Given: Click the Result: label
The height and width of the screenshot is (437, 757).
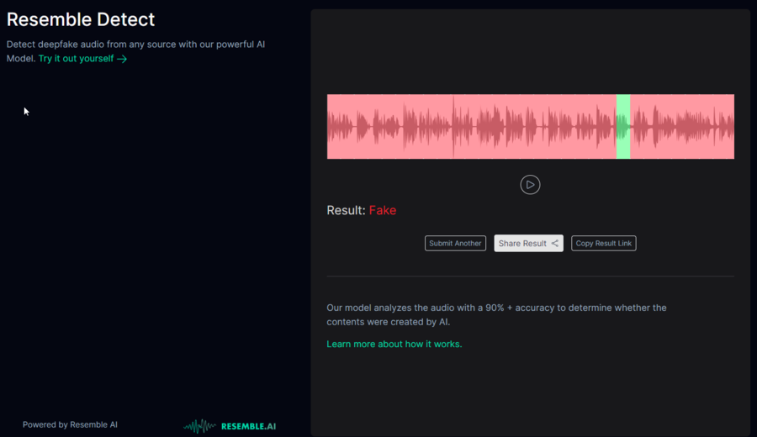Looking at the screenshot, I should pos(346,210).
